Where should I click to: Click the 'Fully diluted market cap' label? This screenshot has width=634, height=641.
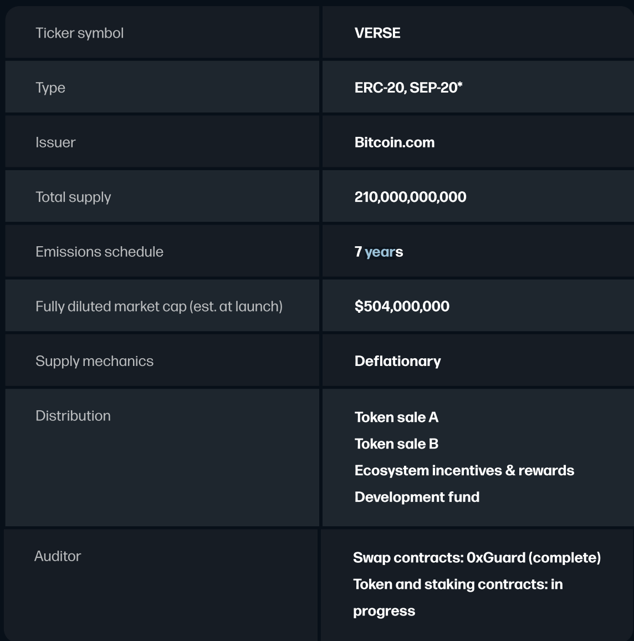pyautogui.click(x=159, y=307)
